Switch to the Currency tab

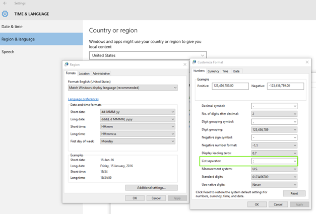213,71
